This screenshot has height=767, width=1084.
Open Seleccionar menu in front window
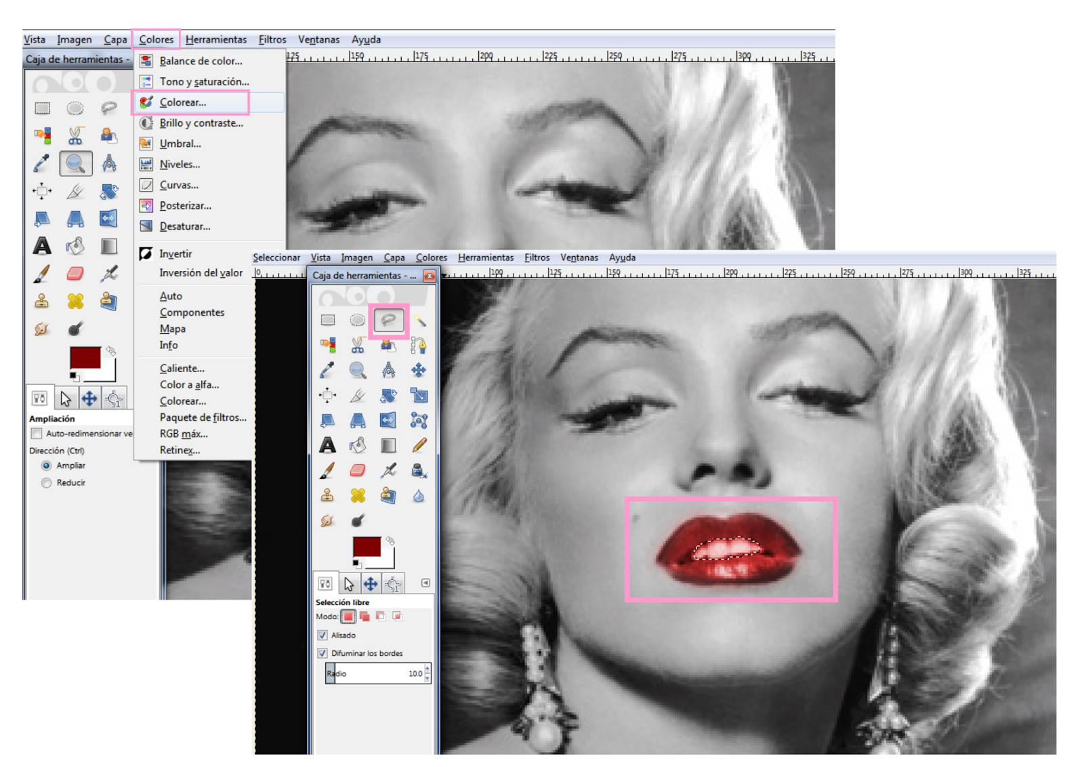coord(276,257)
